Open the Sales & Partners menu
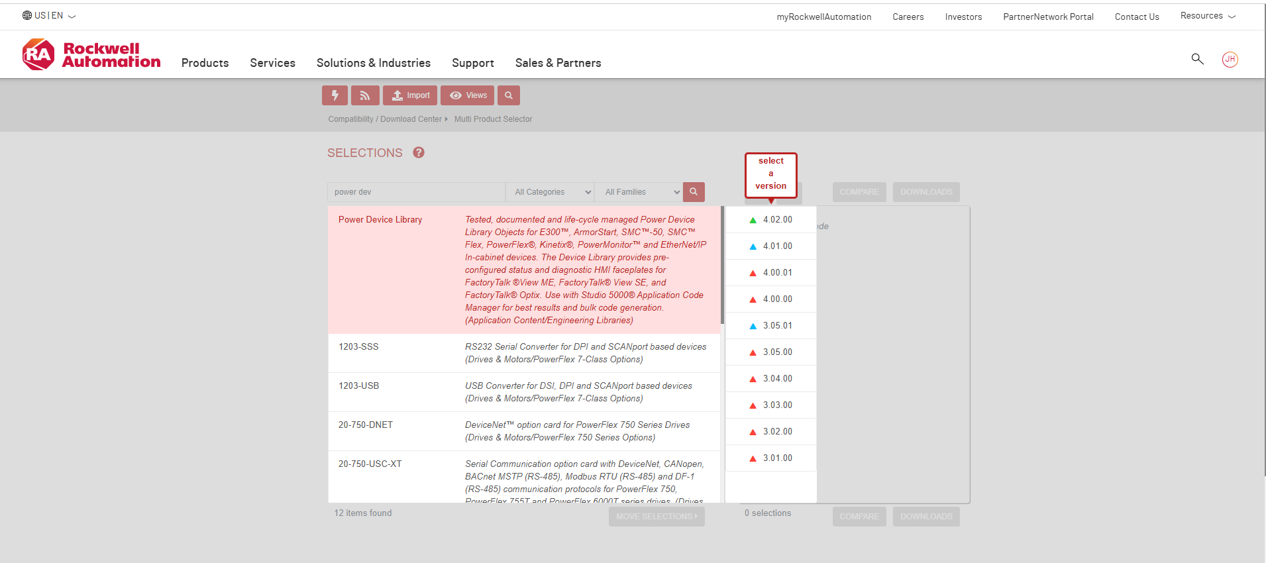The width and height of the screenshot is (1266, 563). (x=558, y=63)
